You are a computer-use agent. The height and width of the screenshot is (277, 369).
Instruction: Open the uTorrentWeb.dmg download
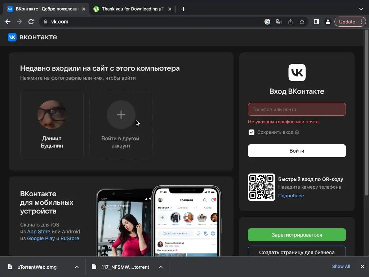click(37, 267)
